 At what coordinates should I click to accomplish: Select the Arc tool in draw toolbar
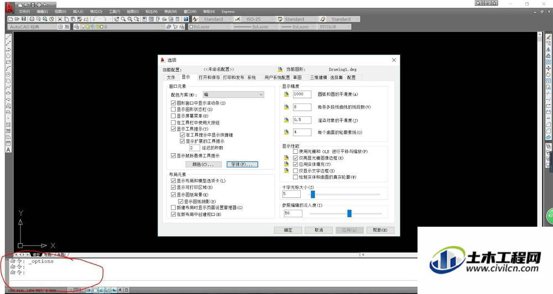(x=8, y=68)
